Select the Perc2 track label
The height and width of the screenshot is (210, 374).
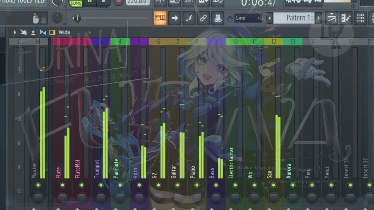tap(327, 172)
